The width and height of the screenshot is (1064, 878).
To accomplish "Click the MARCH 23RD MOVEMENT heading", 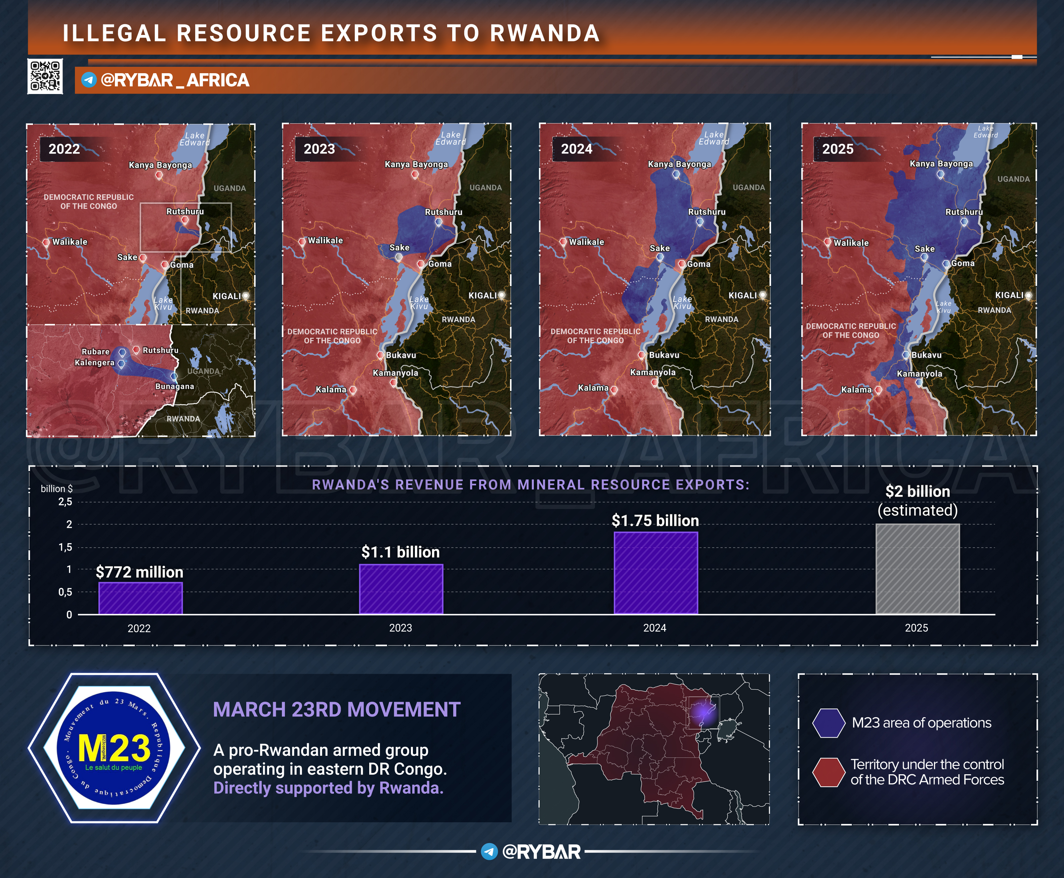I will click(336, 709).
